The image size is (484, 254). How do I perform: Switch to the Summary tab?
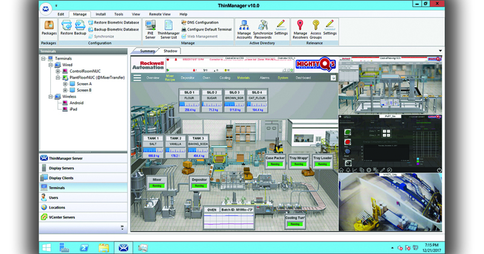147,51
